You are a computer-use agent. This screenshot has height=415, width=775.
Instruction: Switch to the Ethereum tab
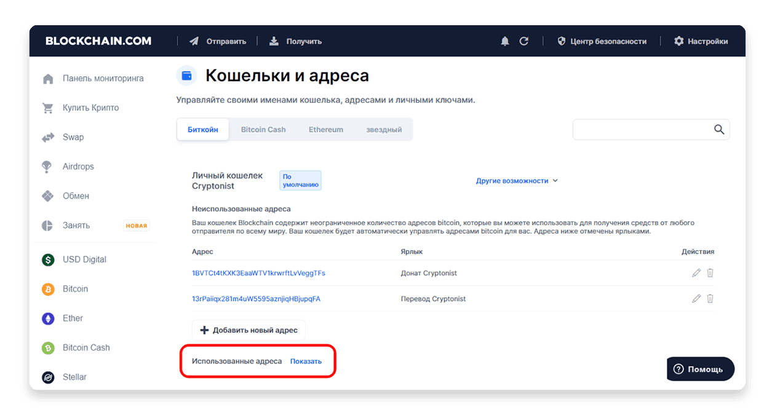pos(326,130)
